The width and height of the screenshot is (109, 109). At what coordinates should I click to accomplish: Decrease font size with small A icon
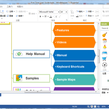point(60,17)
